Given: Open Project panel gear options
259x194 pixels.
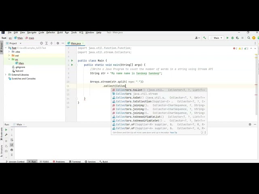Looking at the screenshot, I should (57, 43).
